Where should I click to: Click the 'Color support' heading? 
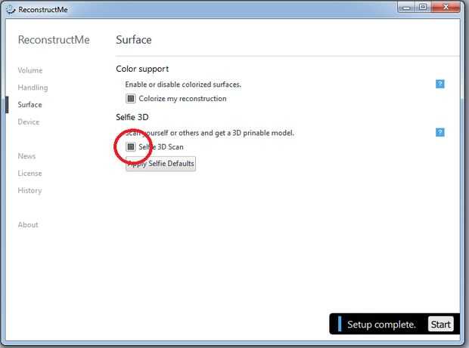pos(142,69)
